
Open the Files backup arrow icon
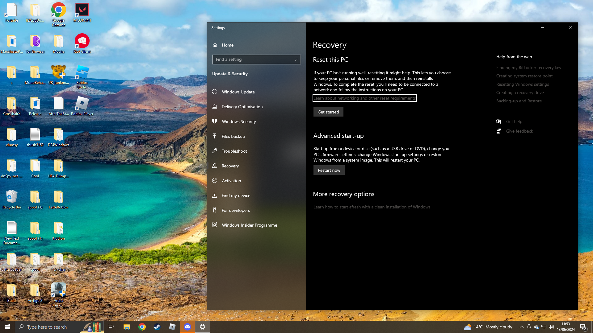215,136
